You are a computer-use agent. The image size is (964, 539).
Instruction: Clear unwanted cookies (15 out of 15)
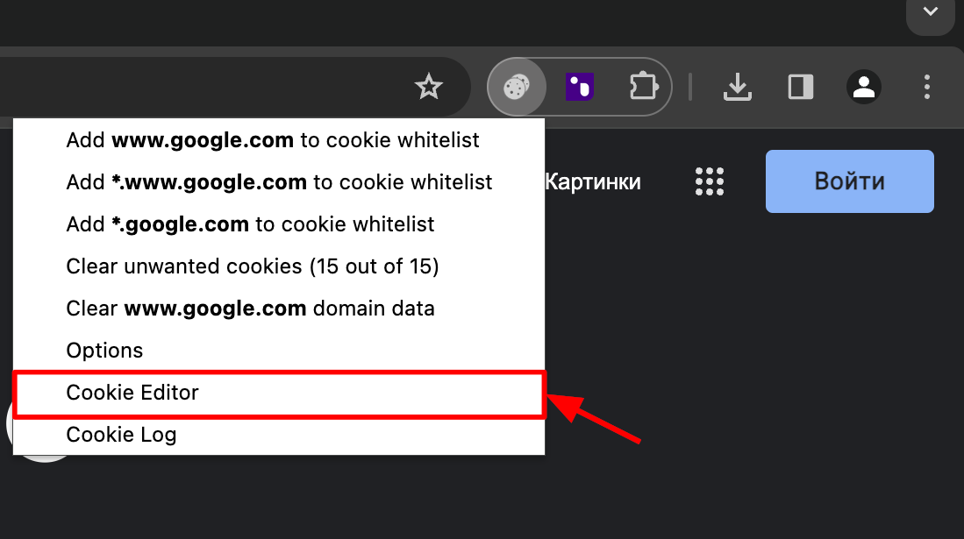tap(253, 266)
